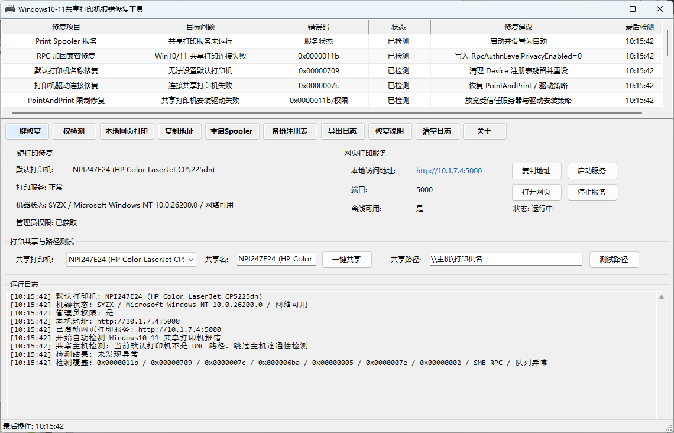Image resolution: width=674 pixels, height=433 pixels.
Task: Click the 测试路径 button
Action: pyautogui.click(x=614, y=260)
